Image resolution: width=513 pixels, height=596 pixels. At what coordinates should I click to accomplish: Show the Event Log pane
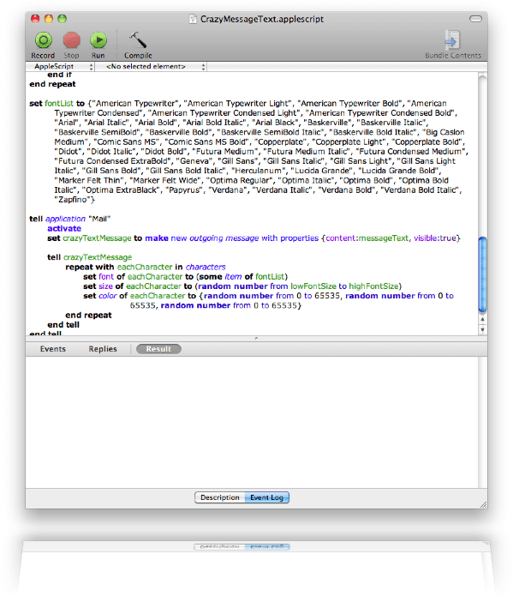click(x=266, y=497)
